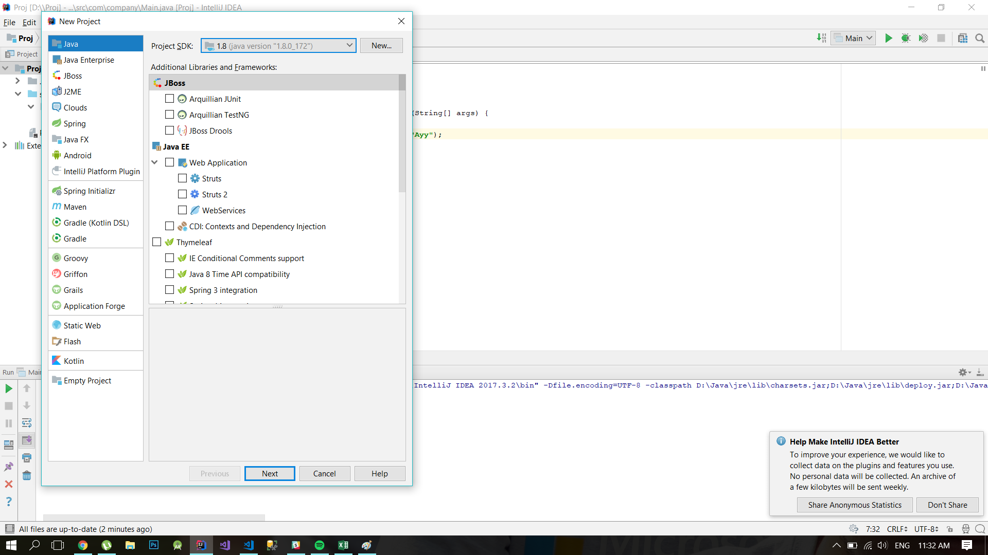Viewport: 988px width, 555px height.
Task: Click frameworks list vertical scrollbar
Action: tap(402, 134)
